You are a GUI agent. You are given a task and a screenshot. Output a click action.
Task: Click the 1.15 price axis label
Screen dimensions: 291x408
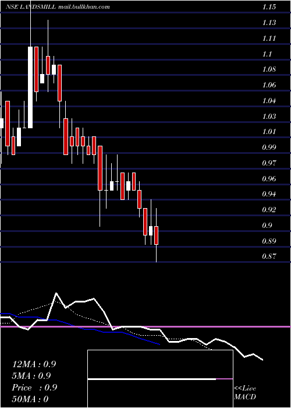tap(269, 7)
